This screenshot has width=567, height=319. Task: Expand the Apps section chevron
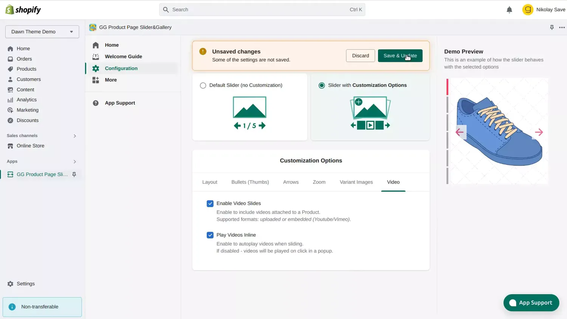pyautogui.click(x=74, y=161)
